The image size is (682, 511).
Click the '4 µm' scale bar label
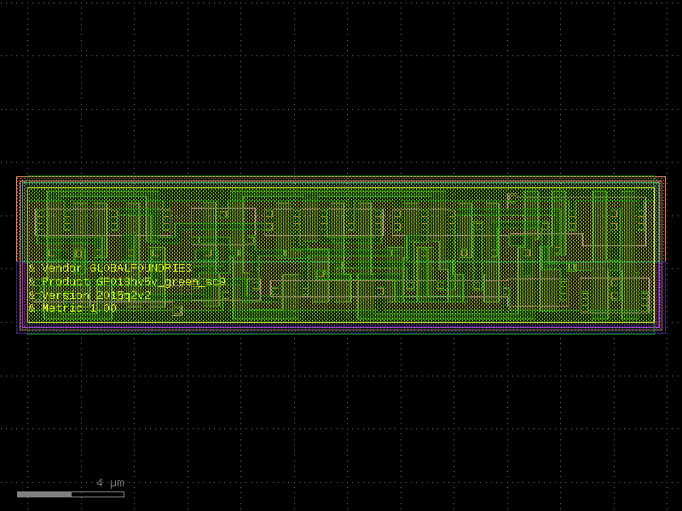click(x=111, y=483)
